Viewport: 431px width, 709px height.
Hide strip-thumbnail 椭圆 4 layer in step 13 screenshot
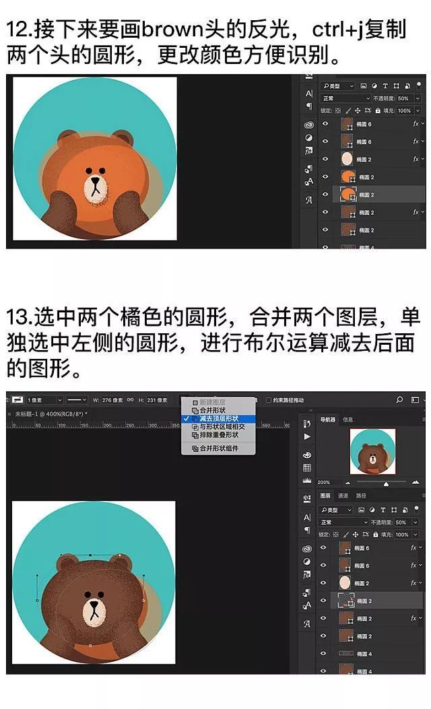(323, 653)
